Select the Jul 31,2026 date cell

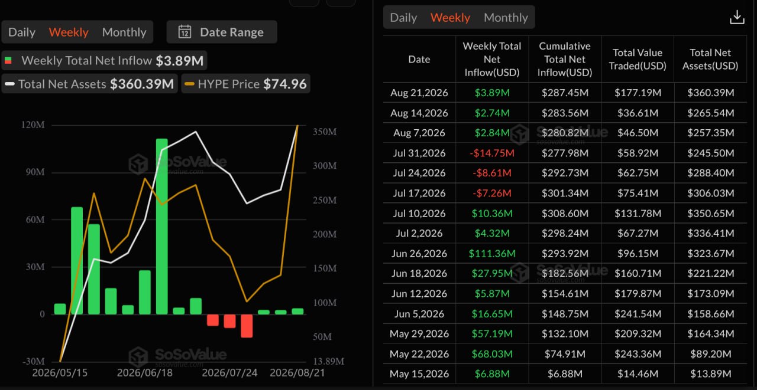tap(419, 153)
